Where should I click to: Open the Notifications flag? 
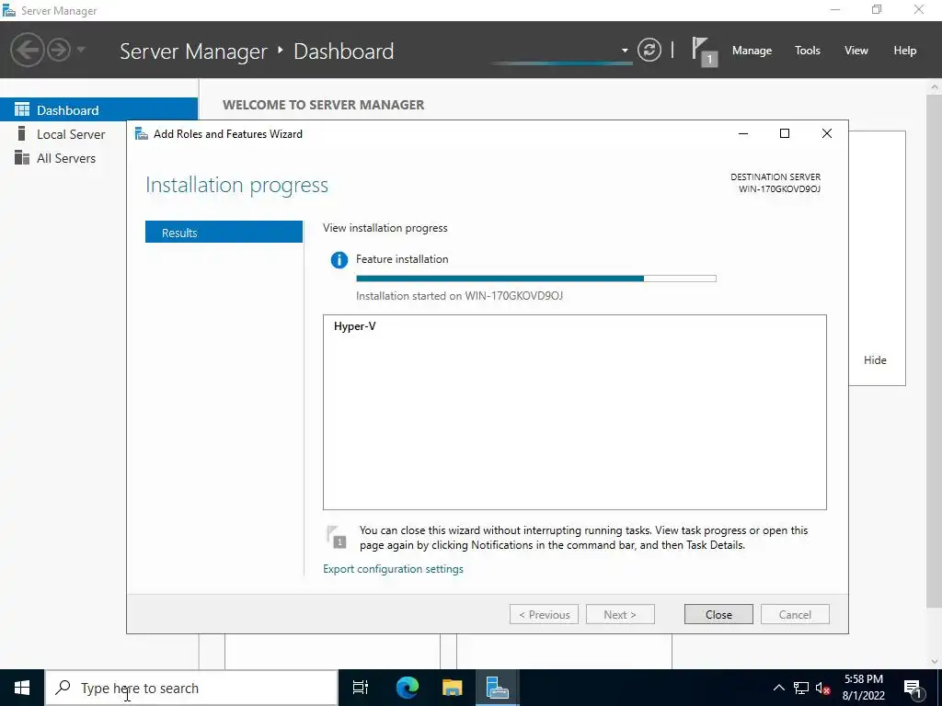(704, 51)
